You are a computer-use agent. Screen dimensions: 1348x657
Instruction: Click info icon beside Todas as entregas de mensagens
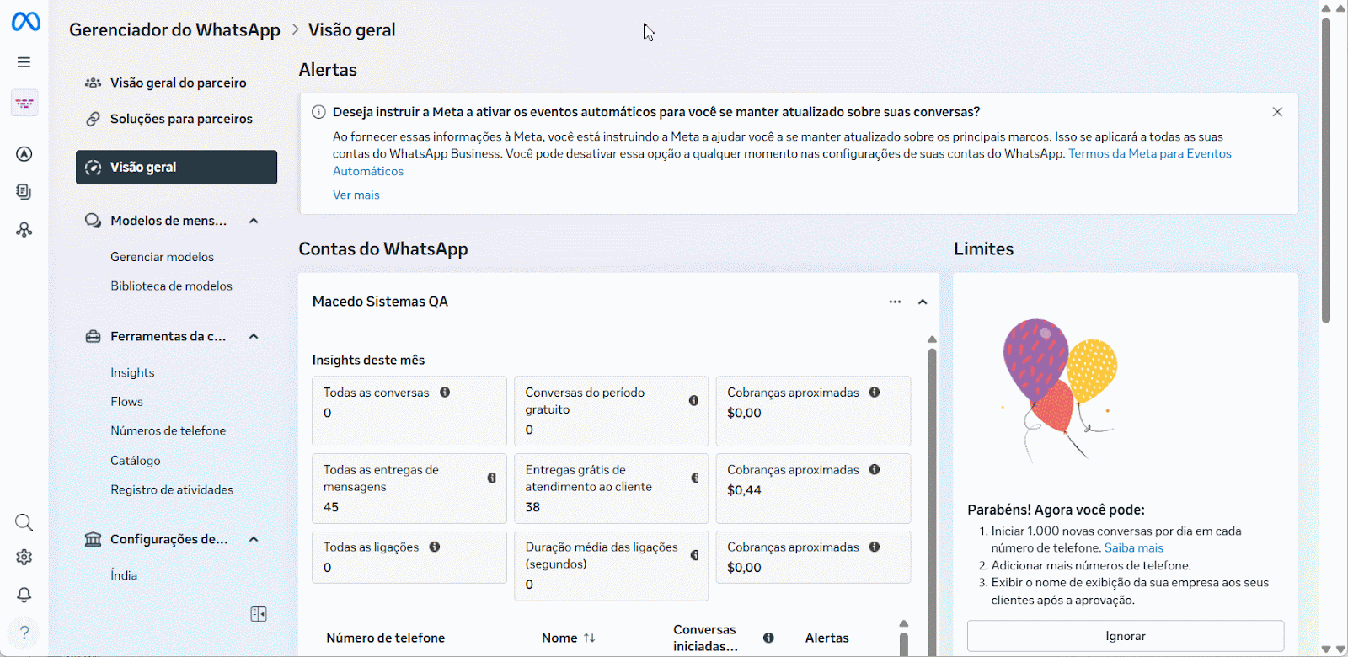click(491, 478)
